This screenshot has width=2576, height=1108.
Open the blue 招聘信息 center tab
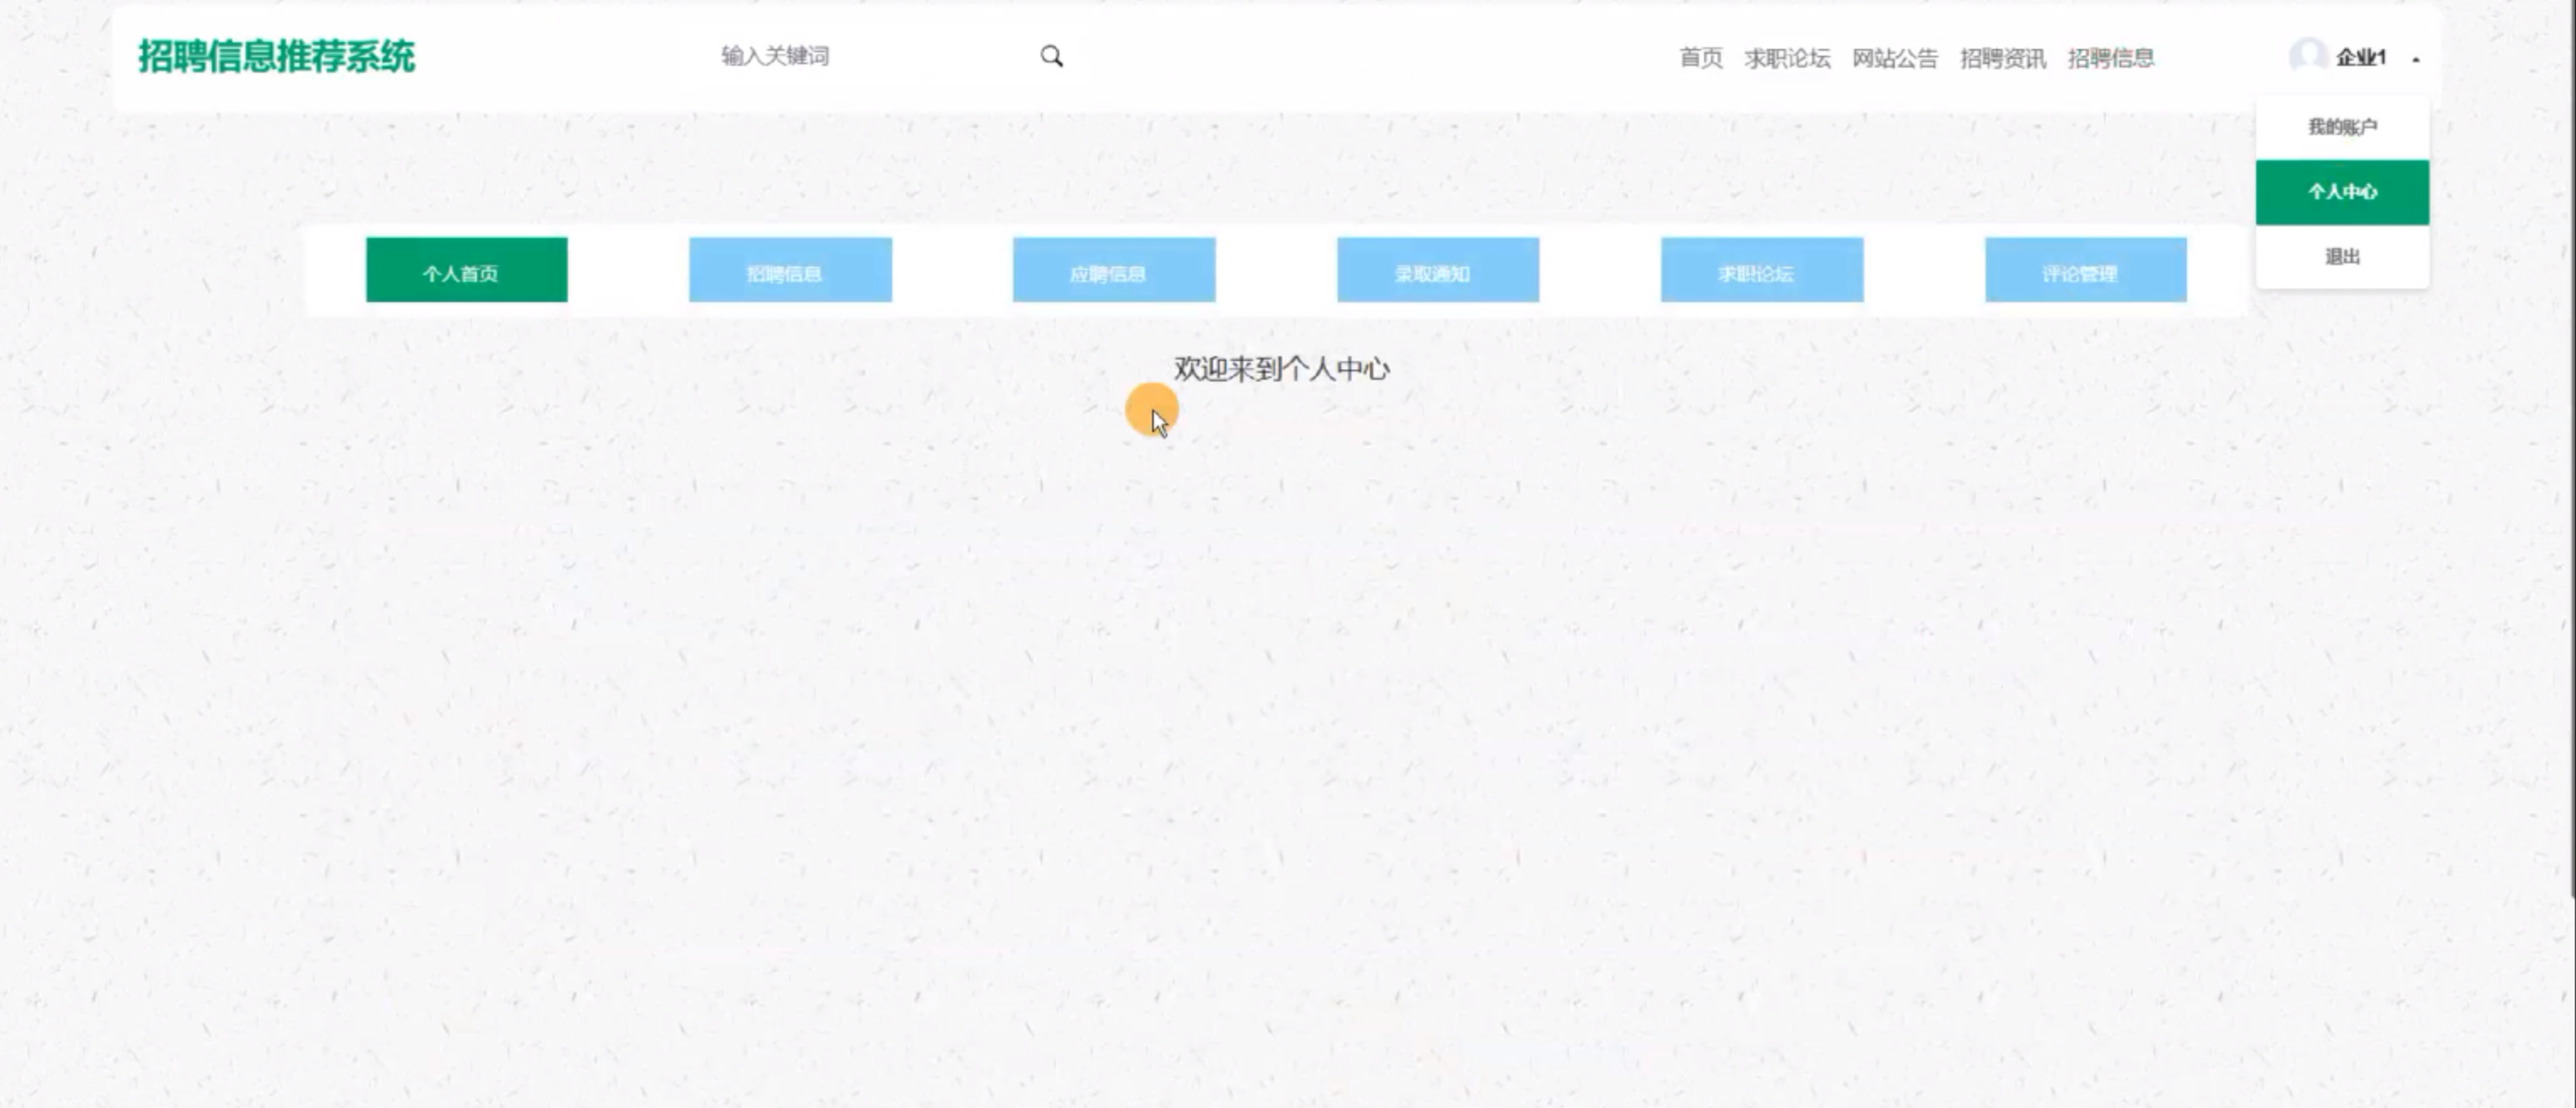coord(790,270)
